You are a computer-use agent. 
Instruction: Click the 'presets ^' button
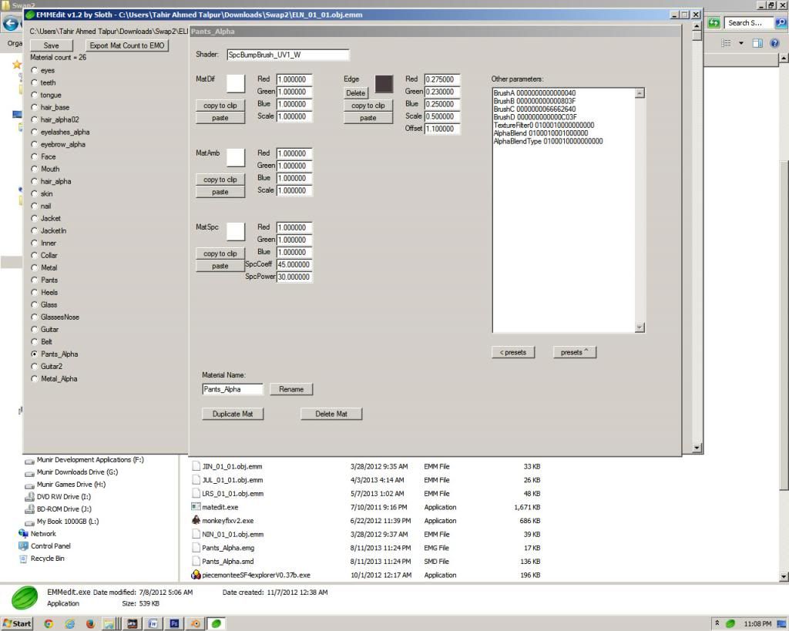[574, 352]
